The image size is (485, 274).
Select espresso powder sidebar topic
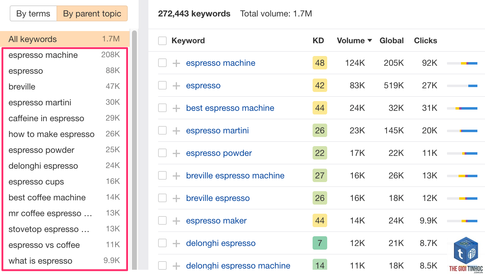coord(64,150)
